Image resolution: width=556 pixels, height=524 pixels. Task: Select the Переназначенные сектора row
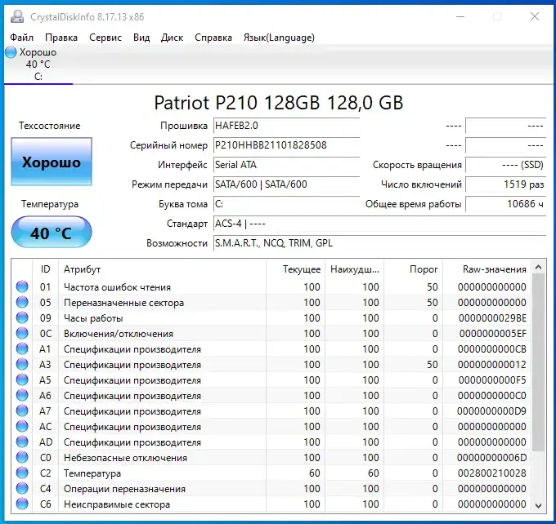[271, 302]
